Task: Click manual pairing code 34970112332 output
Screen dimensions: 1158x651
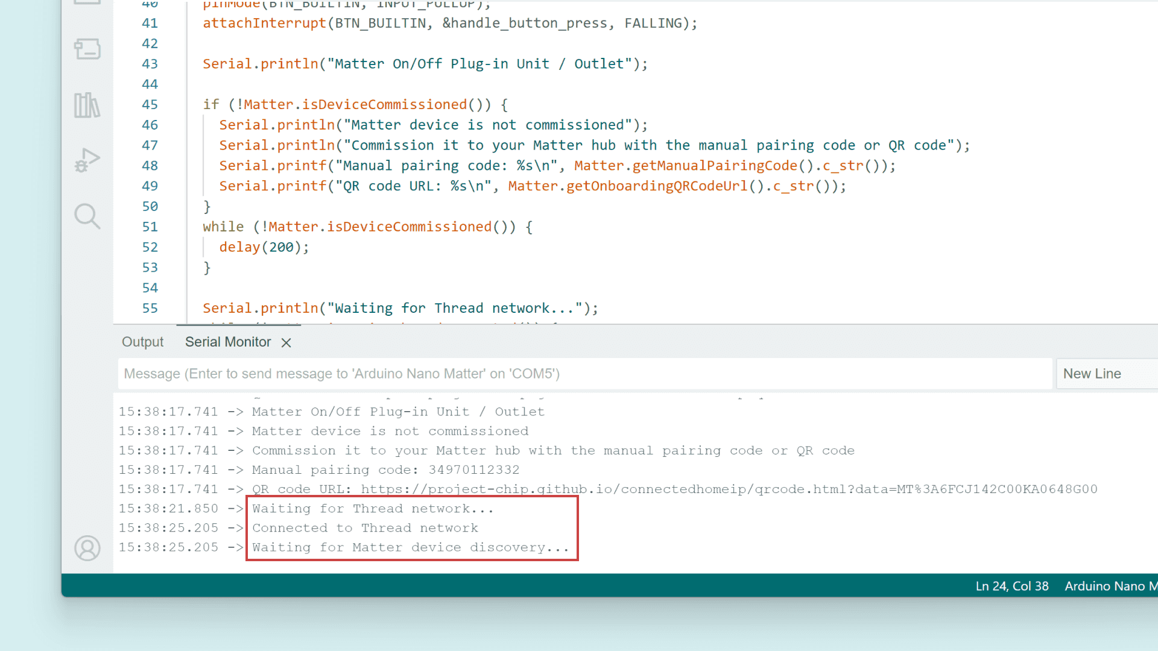Action: [473, 470]
